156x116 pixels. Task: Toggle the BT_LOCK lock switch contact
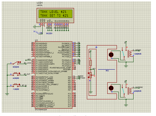[15, 63]
